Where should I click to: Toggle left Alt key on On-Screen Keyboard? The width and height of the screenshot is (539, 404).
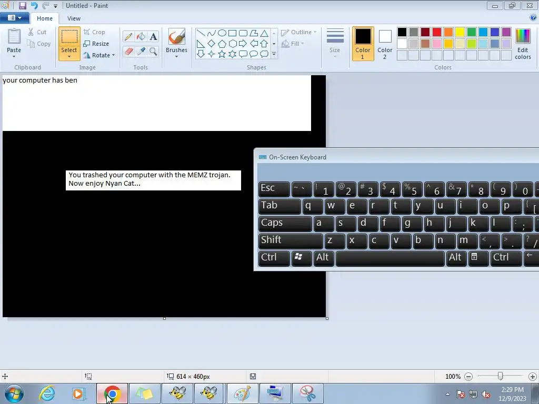coord(324,258)
